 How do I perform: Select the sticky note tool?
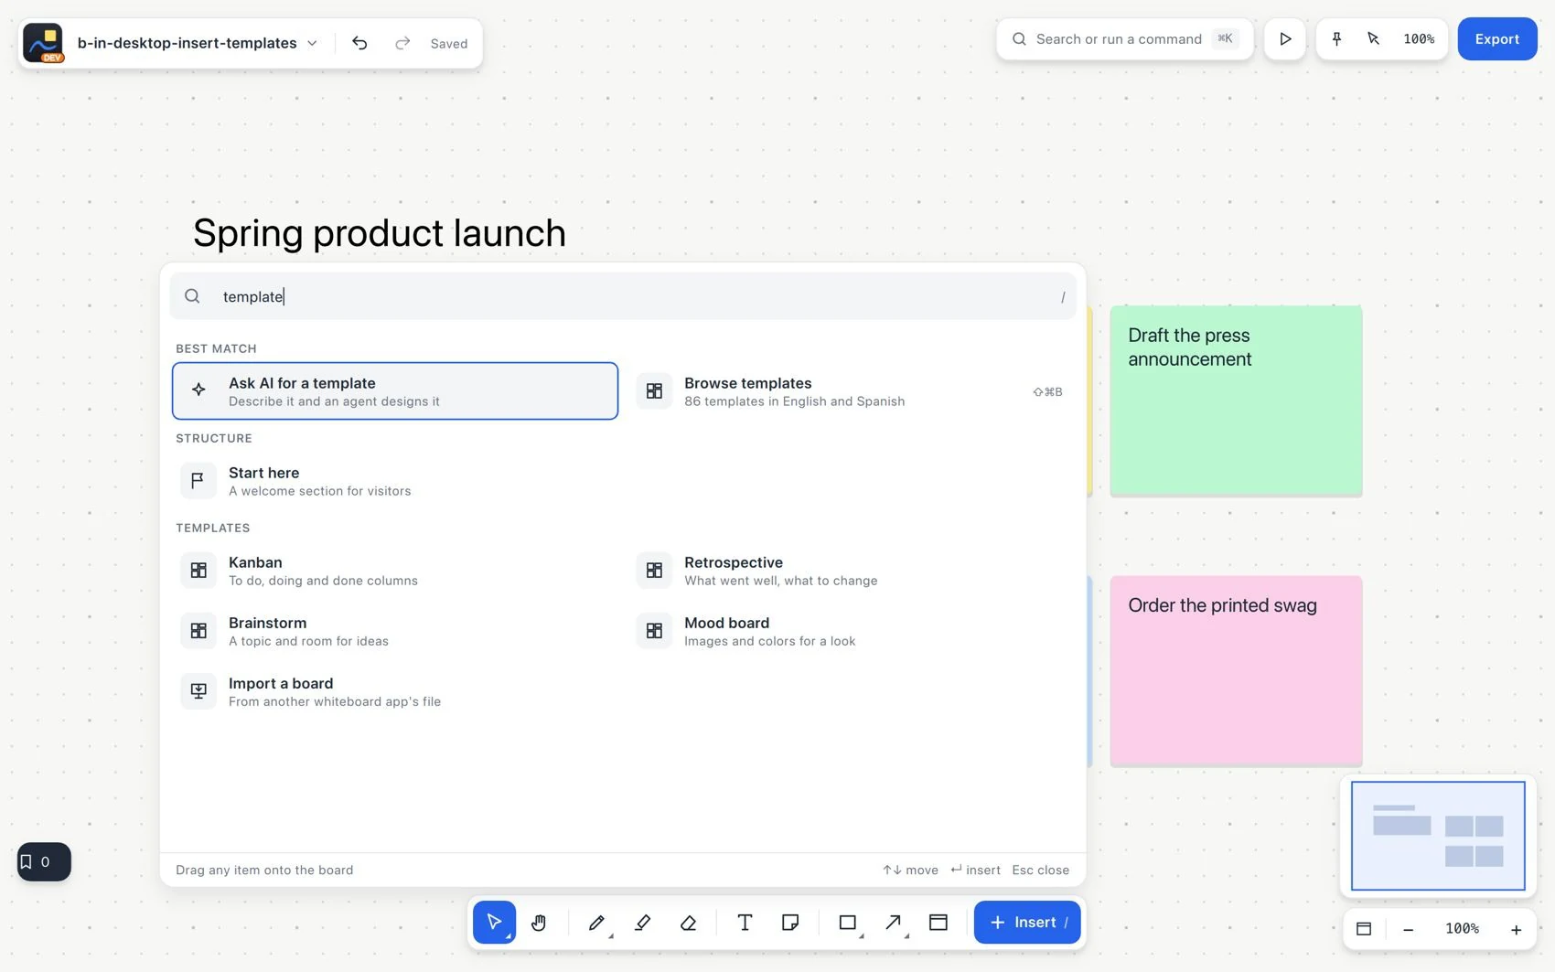pyautogui.click(x=790, y=922)
